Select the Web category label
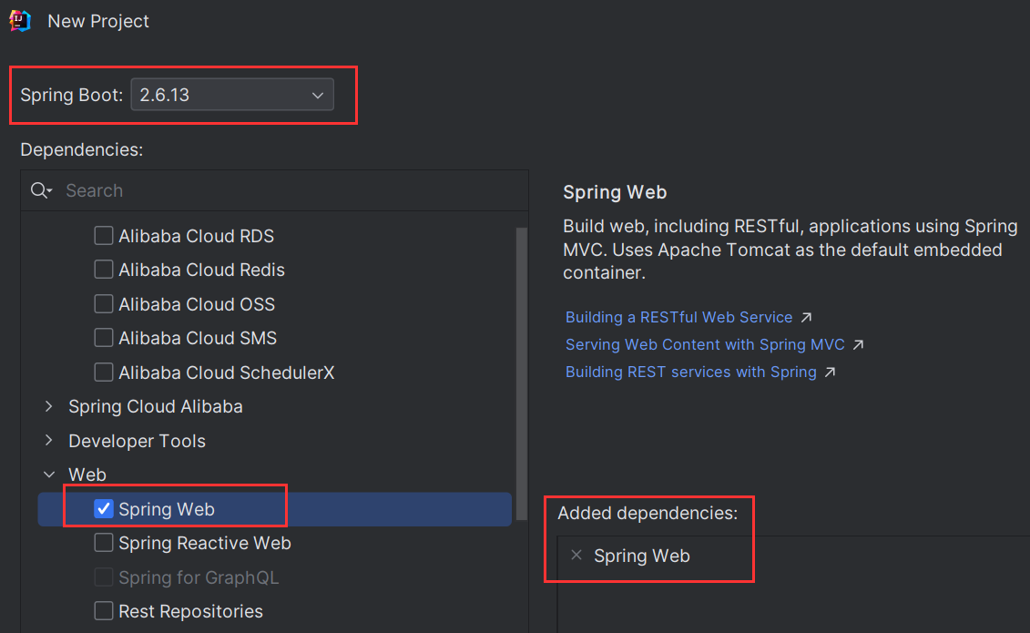This screenshot has width=1030, height=633. coord(87,475)
